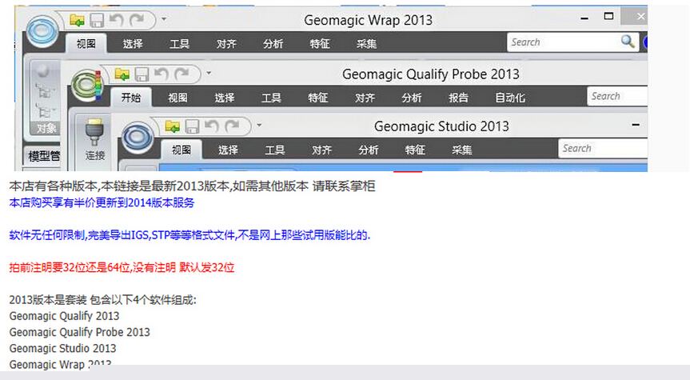Click save icon in Geomagic Wrap toolbar
Viewport: 690px width, 380px height.
97,20
